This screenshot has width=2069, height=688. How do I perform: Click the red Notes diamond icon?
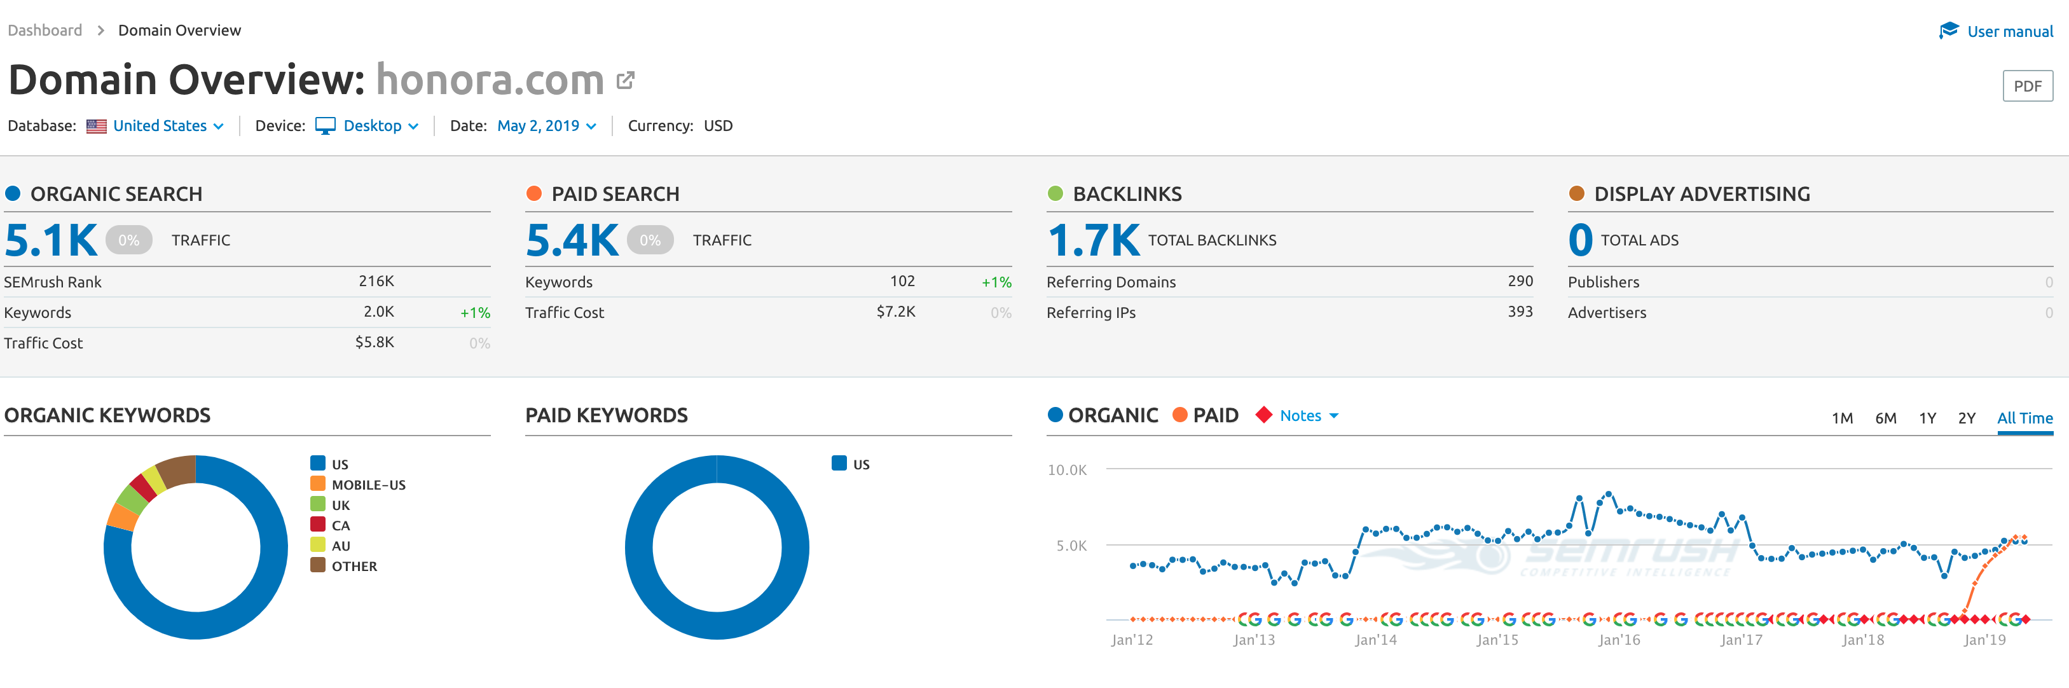[x=1263, y=415]
